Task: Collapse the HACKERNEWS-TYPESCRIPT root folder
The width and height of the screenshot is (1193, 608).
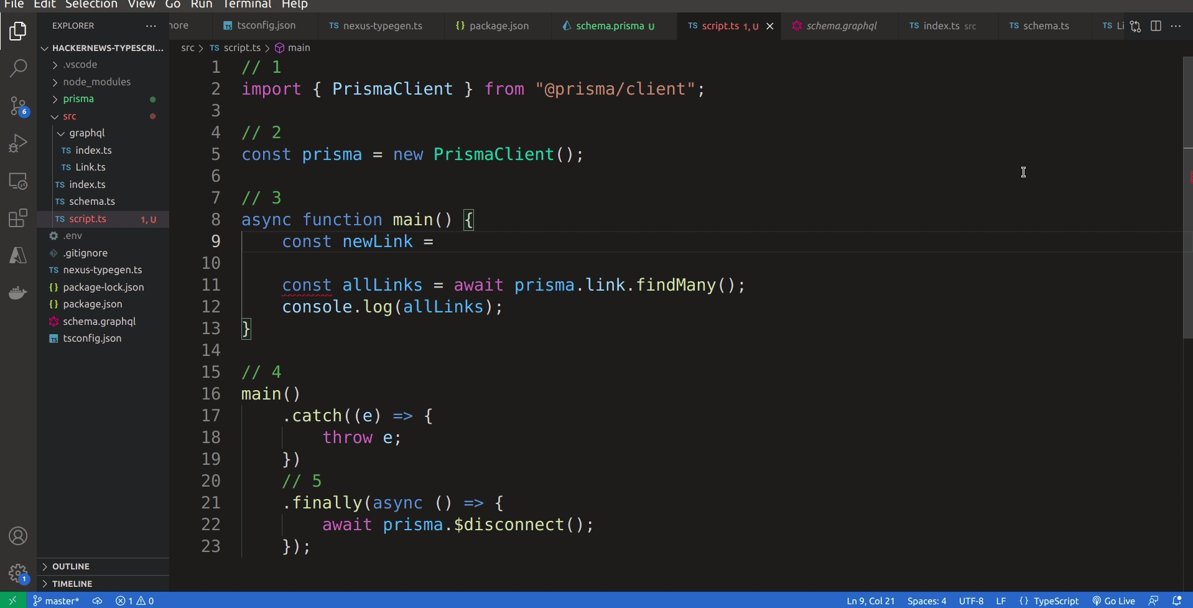Action: click(x=103, y=48)
